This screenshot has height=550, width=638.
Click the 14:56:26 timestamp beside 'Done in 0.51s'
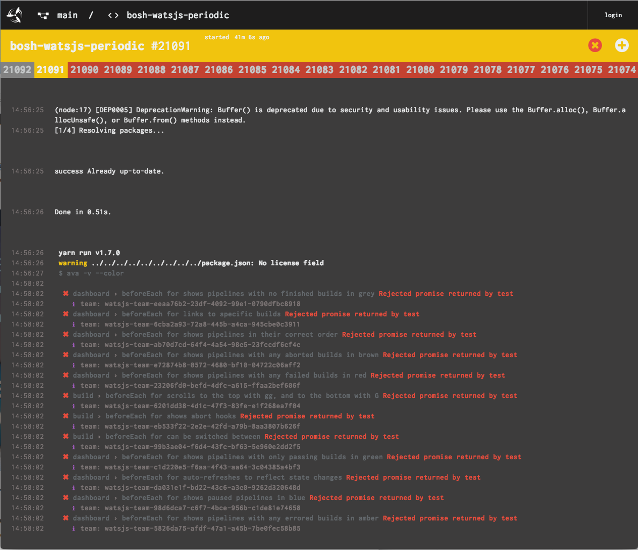tap(27, 212)
